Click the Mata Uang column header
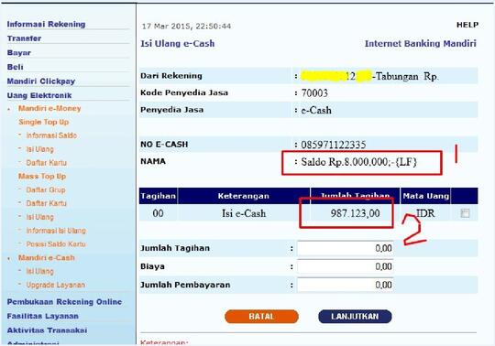The image size is (495, 346). pos(426,196)
